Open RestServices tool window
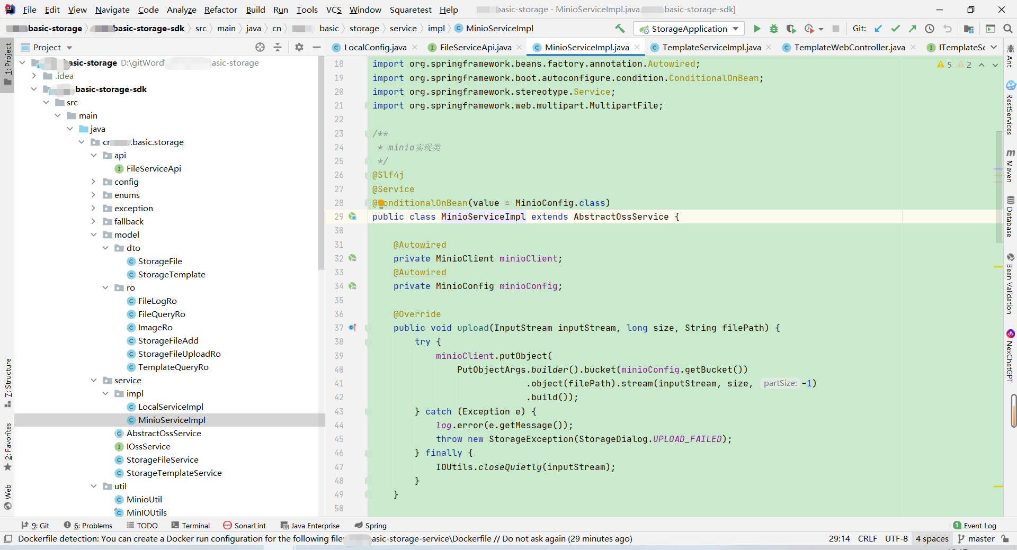 (x=1010, y=107)
